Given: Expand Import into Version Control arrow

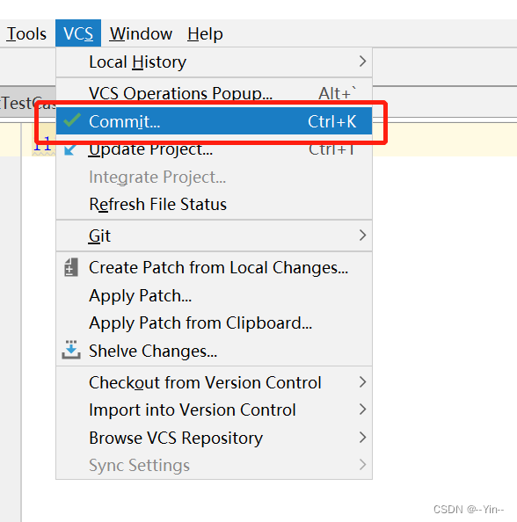Looking at the screenshot, I should click(363, 410).
